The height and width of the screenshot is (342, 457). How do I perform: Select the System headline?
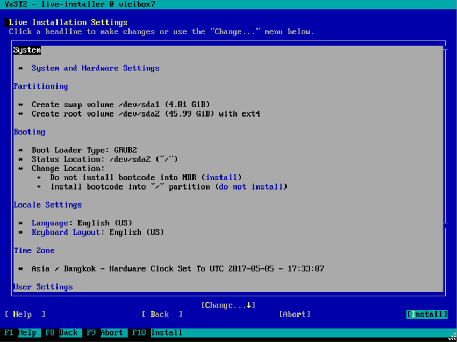tap(27, 49)
